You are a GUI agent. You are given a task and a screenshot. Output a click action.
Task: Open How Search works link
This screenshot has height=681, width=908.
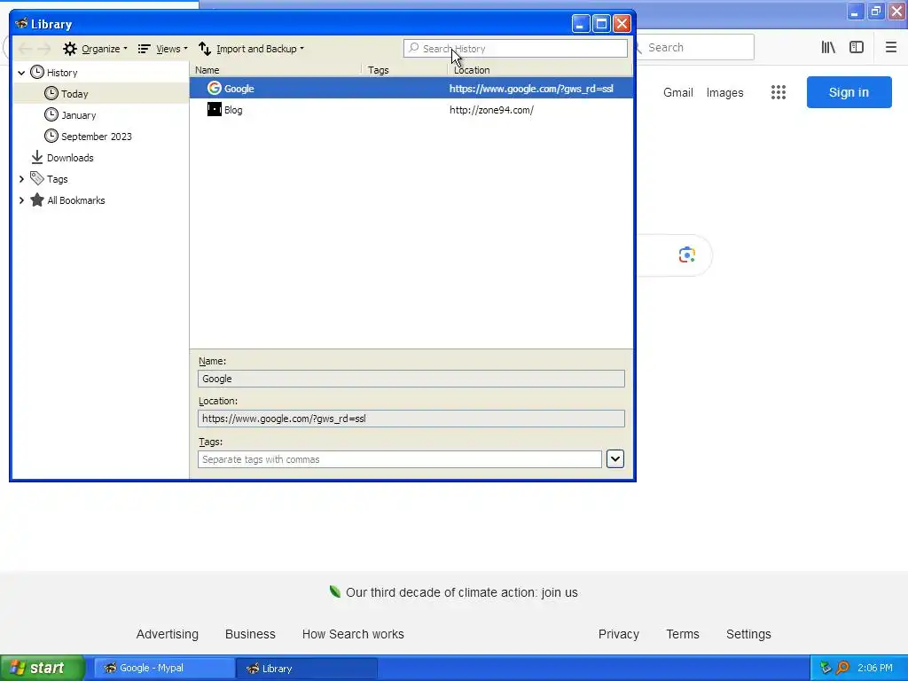pyautogui.click(x=353, y=634)
